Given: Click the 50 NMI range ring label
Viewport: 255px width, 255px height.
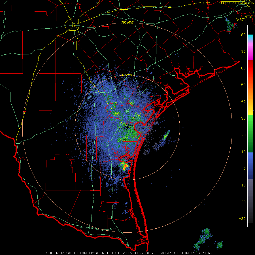Looking at the screenshot, I should coord(127,75).
